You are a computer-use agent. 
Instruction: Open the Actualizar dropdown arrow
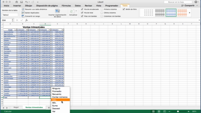coord(76,11)
